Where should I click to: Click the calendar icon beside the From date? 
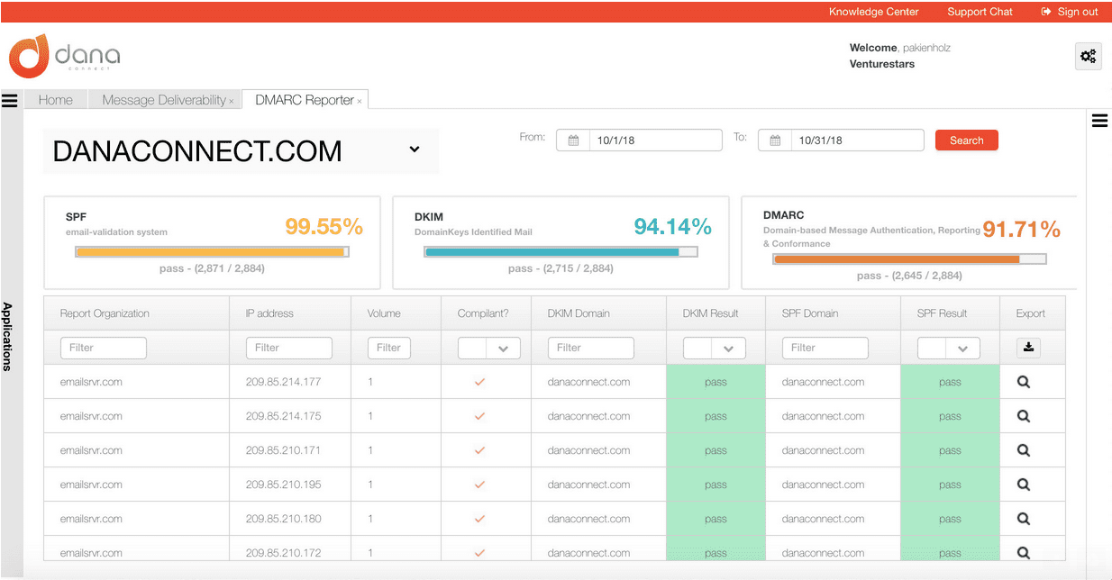click(572, 140)
